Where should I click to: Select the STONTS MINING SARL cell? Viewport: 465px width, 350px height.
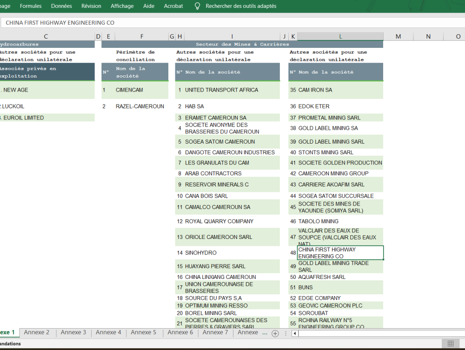[x=340, y=152]
